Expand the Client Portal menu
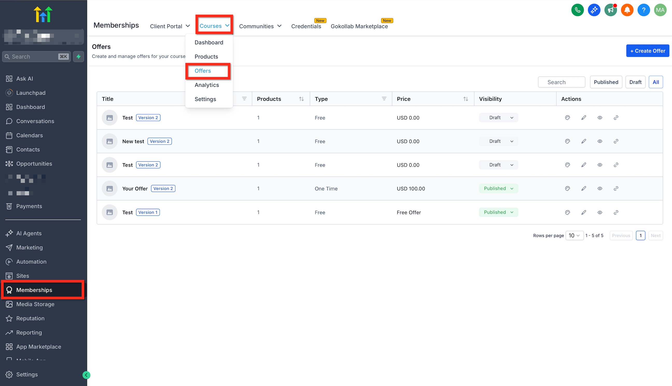The image size is (672, 386). click(170, 26)
